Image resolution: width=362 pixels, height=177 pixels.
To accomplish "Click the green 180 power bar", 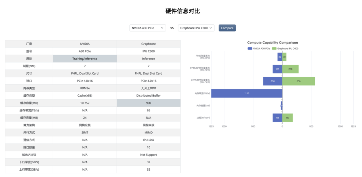I will (288, 118).
